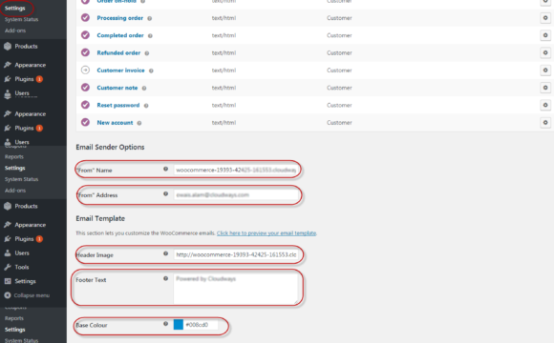Open the Reset password email link
Screen dimensions: 554x343
[118, 105]
